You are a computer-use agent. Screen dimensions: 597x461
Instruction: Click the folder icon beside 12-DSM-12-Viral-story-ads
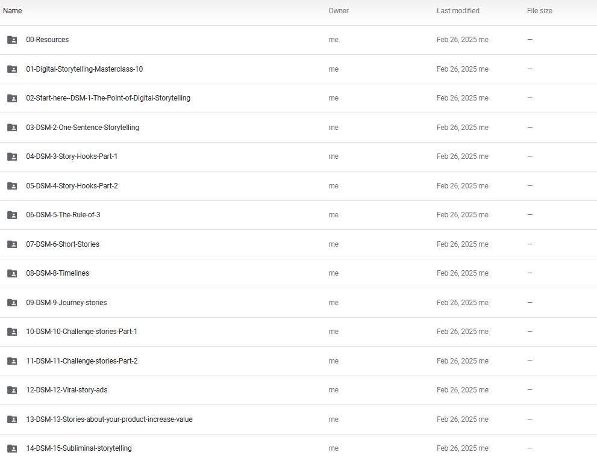click(12, 390)
